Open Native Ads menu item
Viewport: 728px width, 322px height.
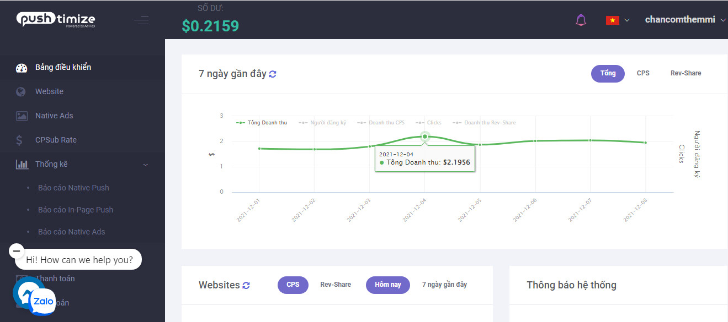tap(54, 116)
